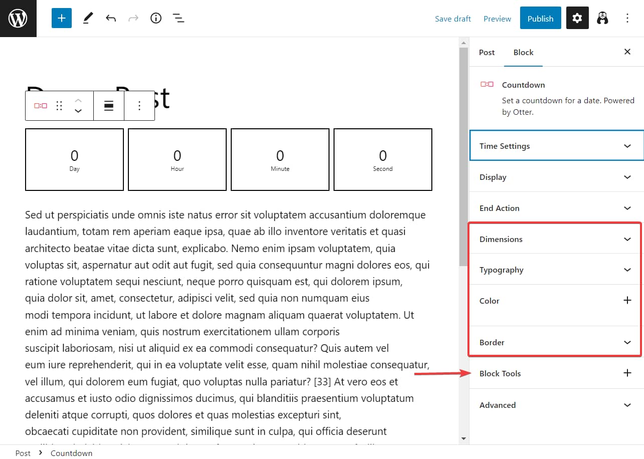Change block alignment in toolbar
Screen dimensions: 644x459
point(109,106)
